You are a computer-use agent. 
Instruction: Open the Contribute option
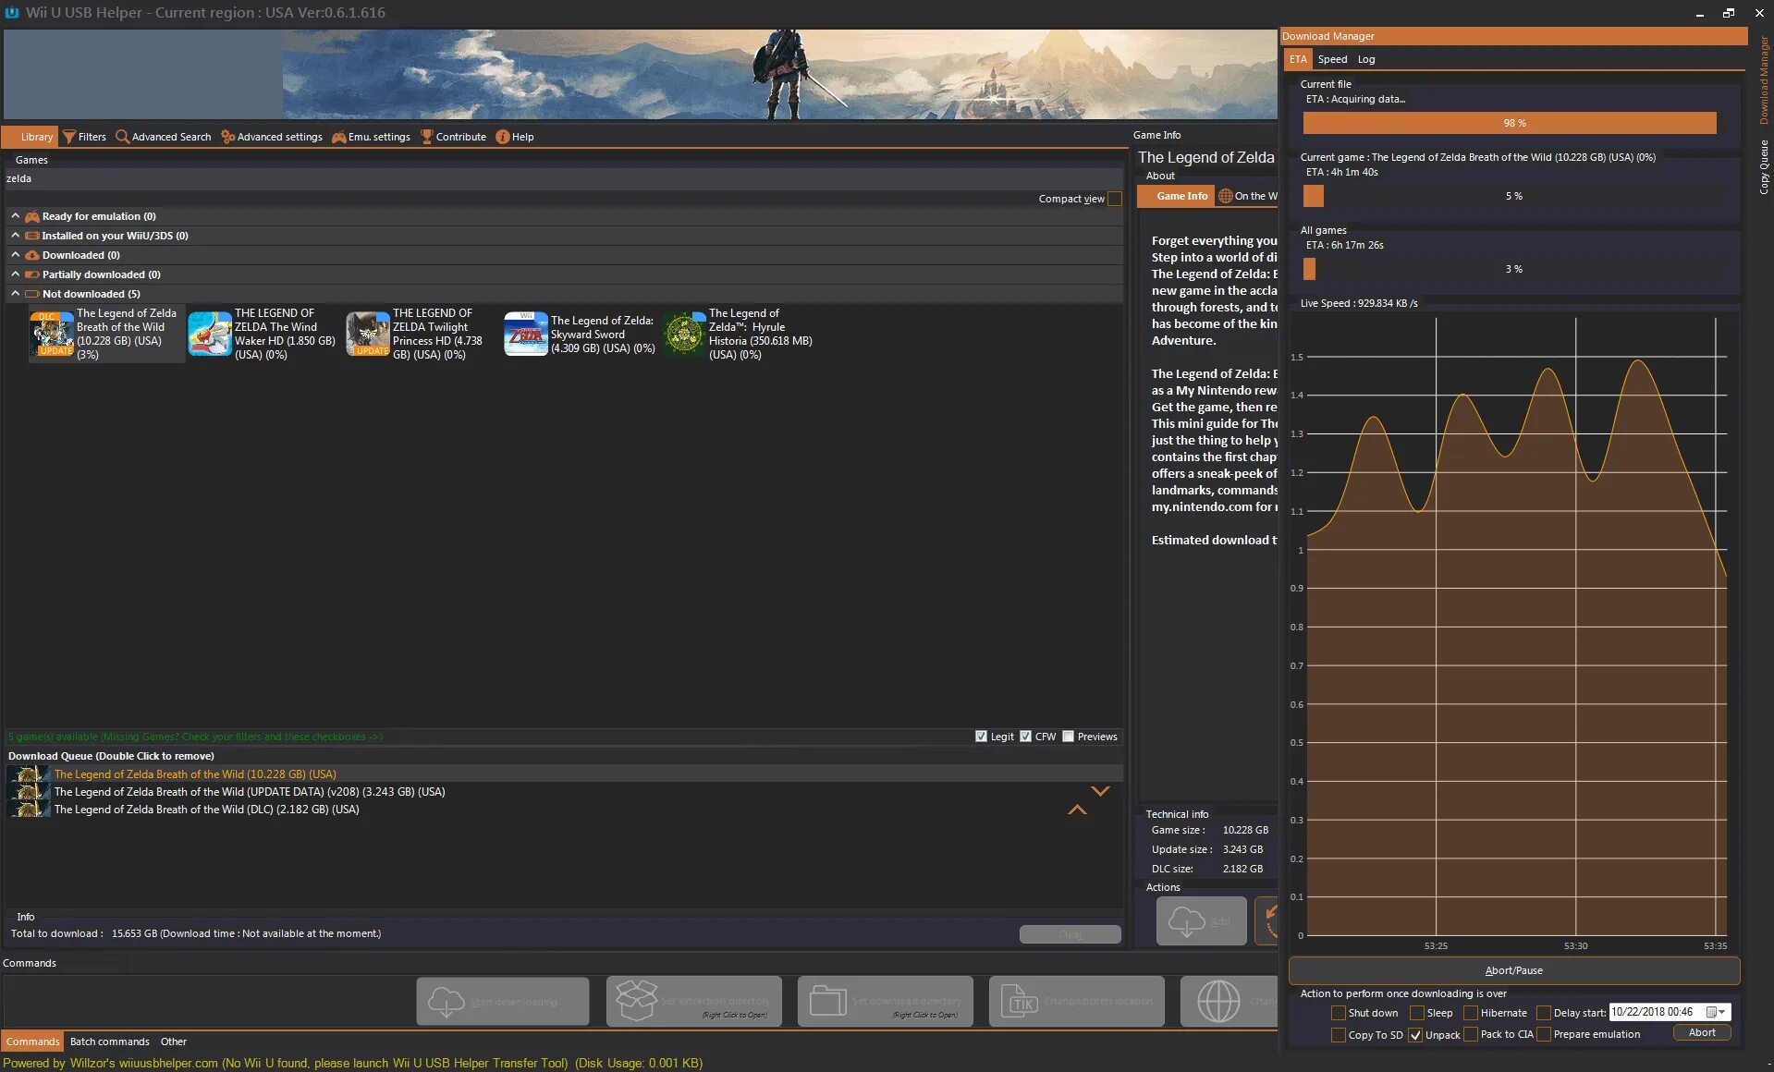[453, 137]
